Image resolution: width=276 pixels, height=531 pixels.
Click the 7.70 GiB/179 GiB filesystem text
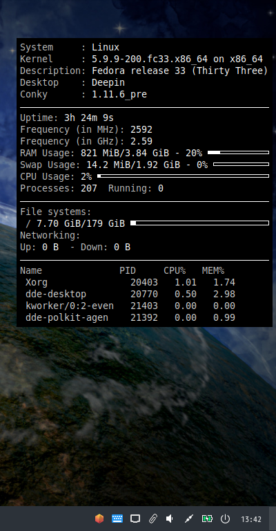(x=81, y=223)
